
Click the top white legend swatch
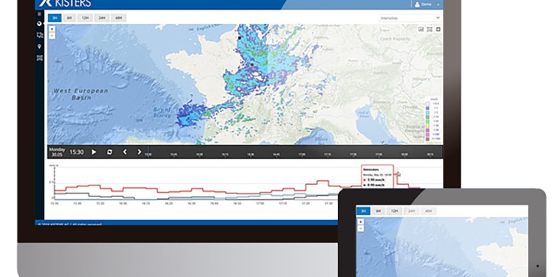(x=428, y=103)
